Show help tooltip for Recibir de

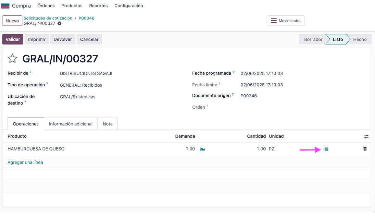click(x=30, y=72)
